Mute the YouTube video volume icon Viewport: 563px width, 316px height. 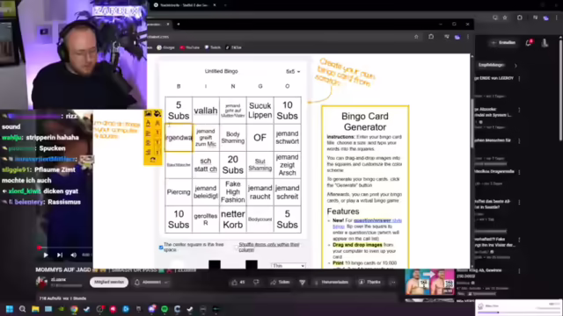click(x=74, y=255)
